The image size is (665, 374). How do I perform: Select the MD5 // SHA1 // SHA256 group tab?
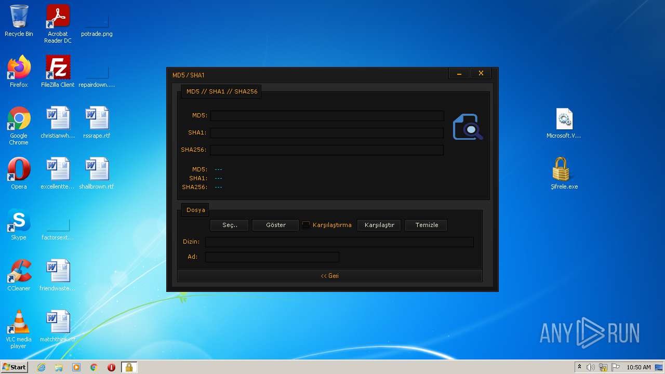pyautogui.click(x=222, y=91)
